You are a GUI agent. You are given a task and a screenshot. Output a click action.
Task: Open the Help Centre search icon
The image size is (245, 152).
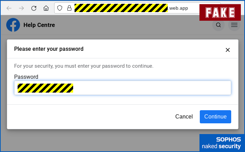[218, 25]
